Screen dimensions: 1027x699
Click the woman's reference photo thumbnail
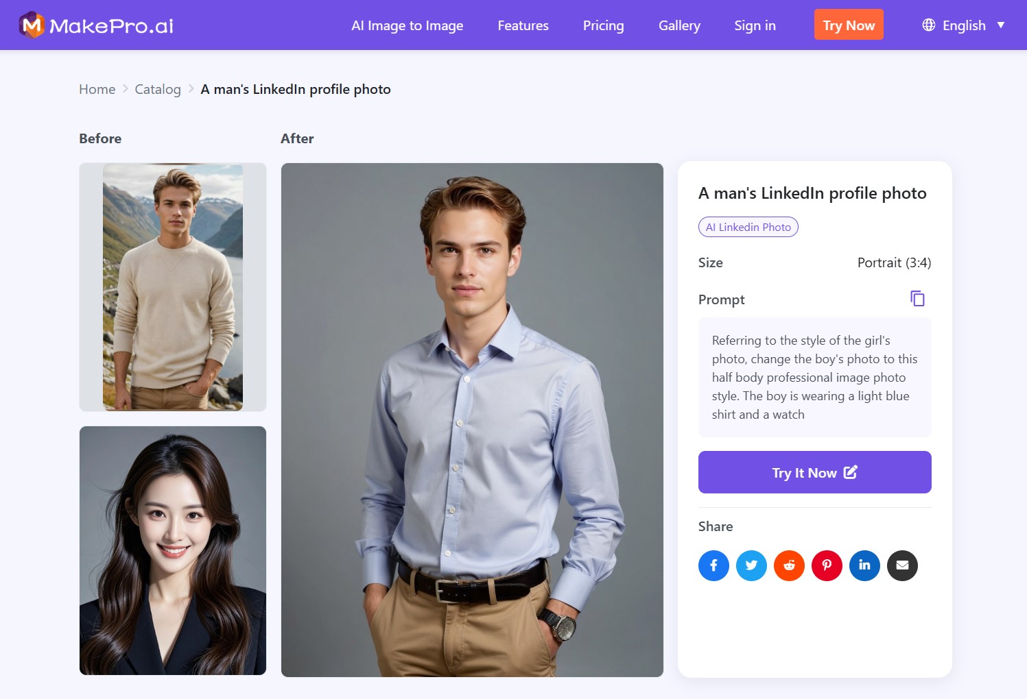pyautogui.click(x=172, y=550)
